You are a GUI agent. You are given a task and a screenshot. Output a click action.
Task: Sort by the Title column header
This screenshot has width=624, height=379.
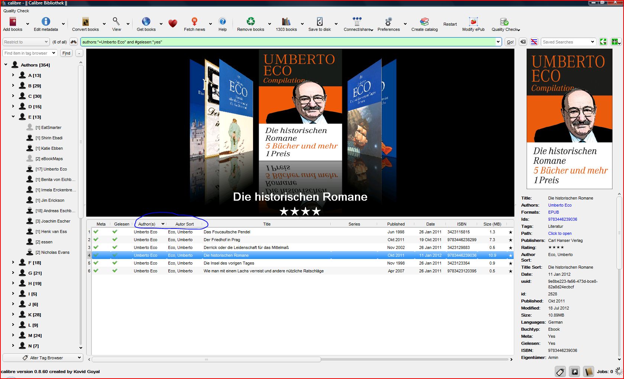tap(267, 224)
